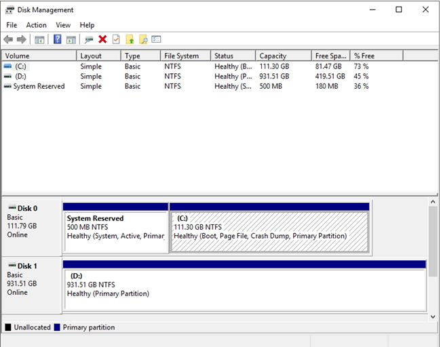Sort by the Status column header
Image resolution: width=441 pixels, height=347 pixels.
pyautogui.click(x=233, y=56)
